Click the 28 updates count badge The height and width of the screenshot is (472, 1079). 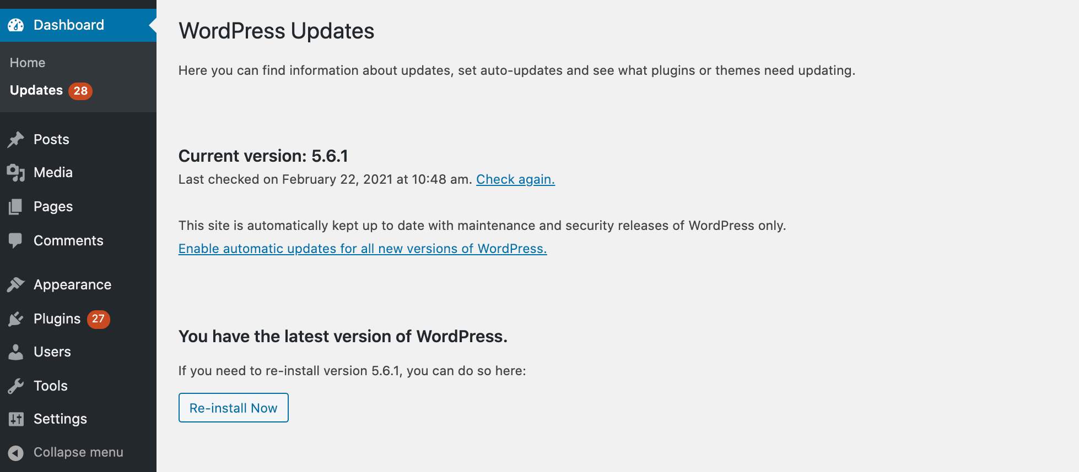click(x=80, y=91)
